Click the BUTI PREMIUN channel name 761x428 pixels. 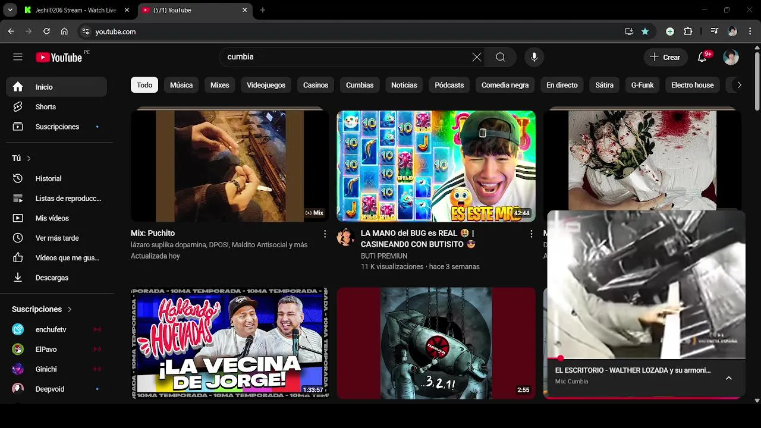tap(384, 256)
